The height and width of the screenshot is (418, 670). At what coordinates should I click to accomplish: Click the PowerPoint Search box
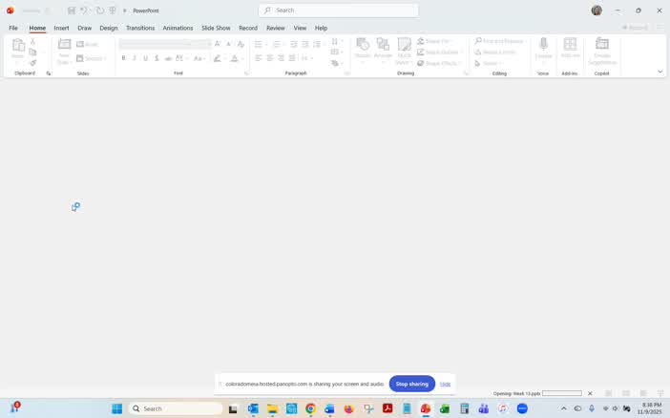(x=339, y=10)
